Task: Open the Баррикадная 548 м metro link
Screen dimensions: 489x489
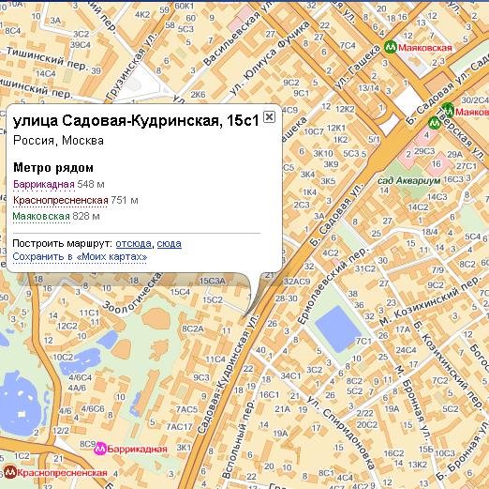Action: coord(44,184)
